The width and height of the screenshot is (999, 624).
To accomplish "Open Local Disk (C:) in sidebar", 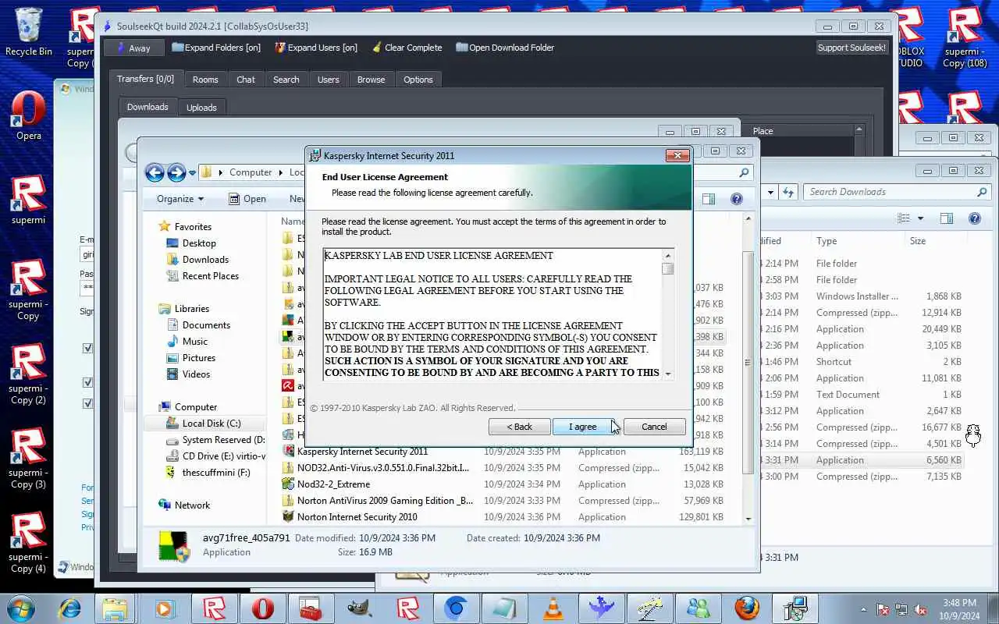I will point(211,424).
